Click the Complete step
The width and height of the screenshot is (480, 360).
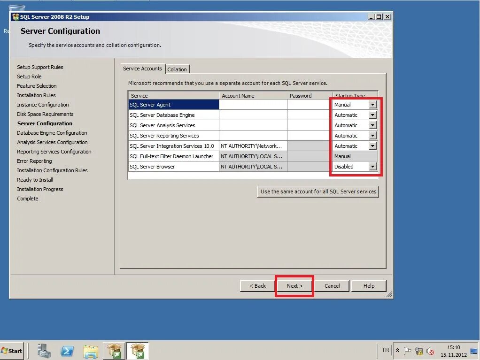pyautogui.click(x=28, y=199)
